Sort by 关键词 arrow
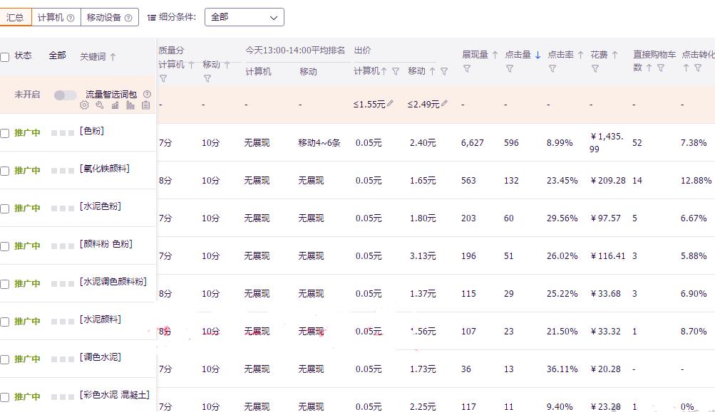715x412 pixels. pyautogui.click(x=113, y=57)
